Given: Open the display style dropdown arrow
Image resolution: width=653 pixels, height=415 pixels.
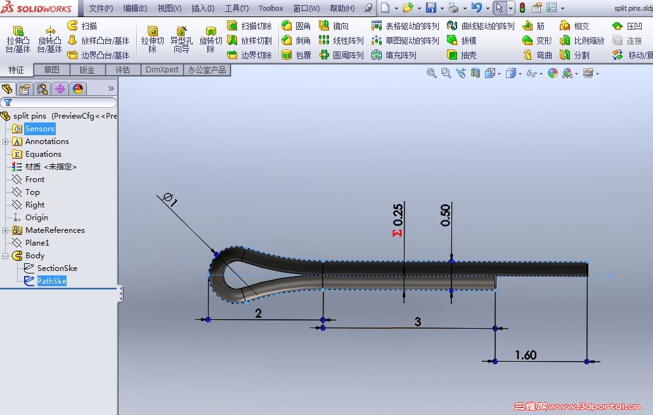Looking at the screenshot, I should pyautogui.click(x=520, y=74).
